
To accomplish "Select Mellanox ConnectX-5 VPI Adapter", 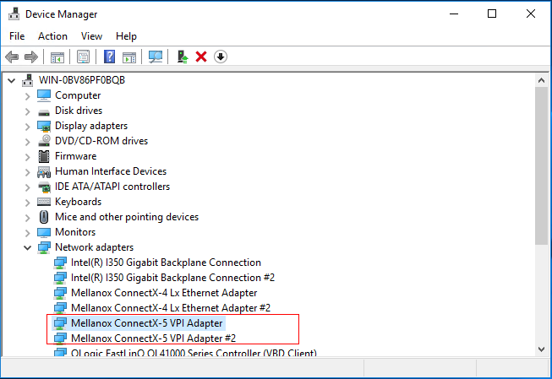I will pyautogui.click(x=147, y=323).
